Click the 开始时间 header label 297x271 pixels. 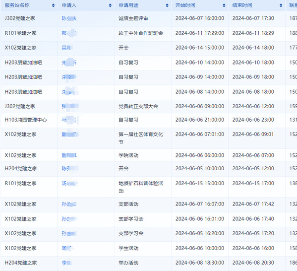pyautogui.click(x=185, y=5)
